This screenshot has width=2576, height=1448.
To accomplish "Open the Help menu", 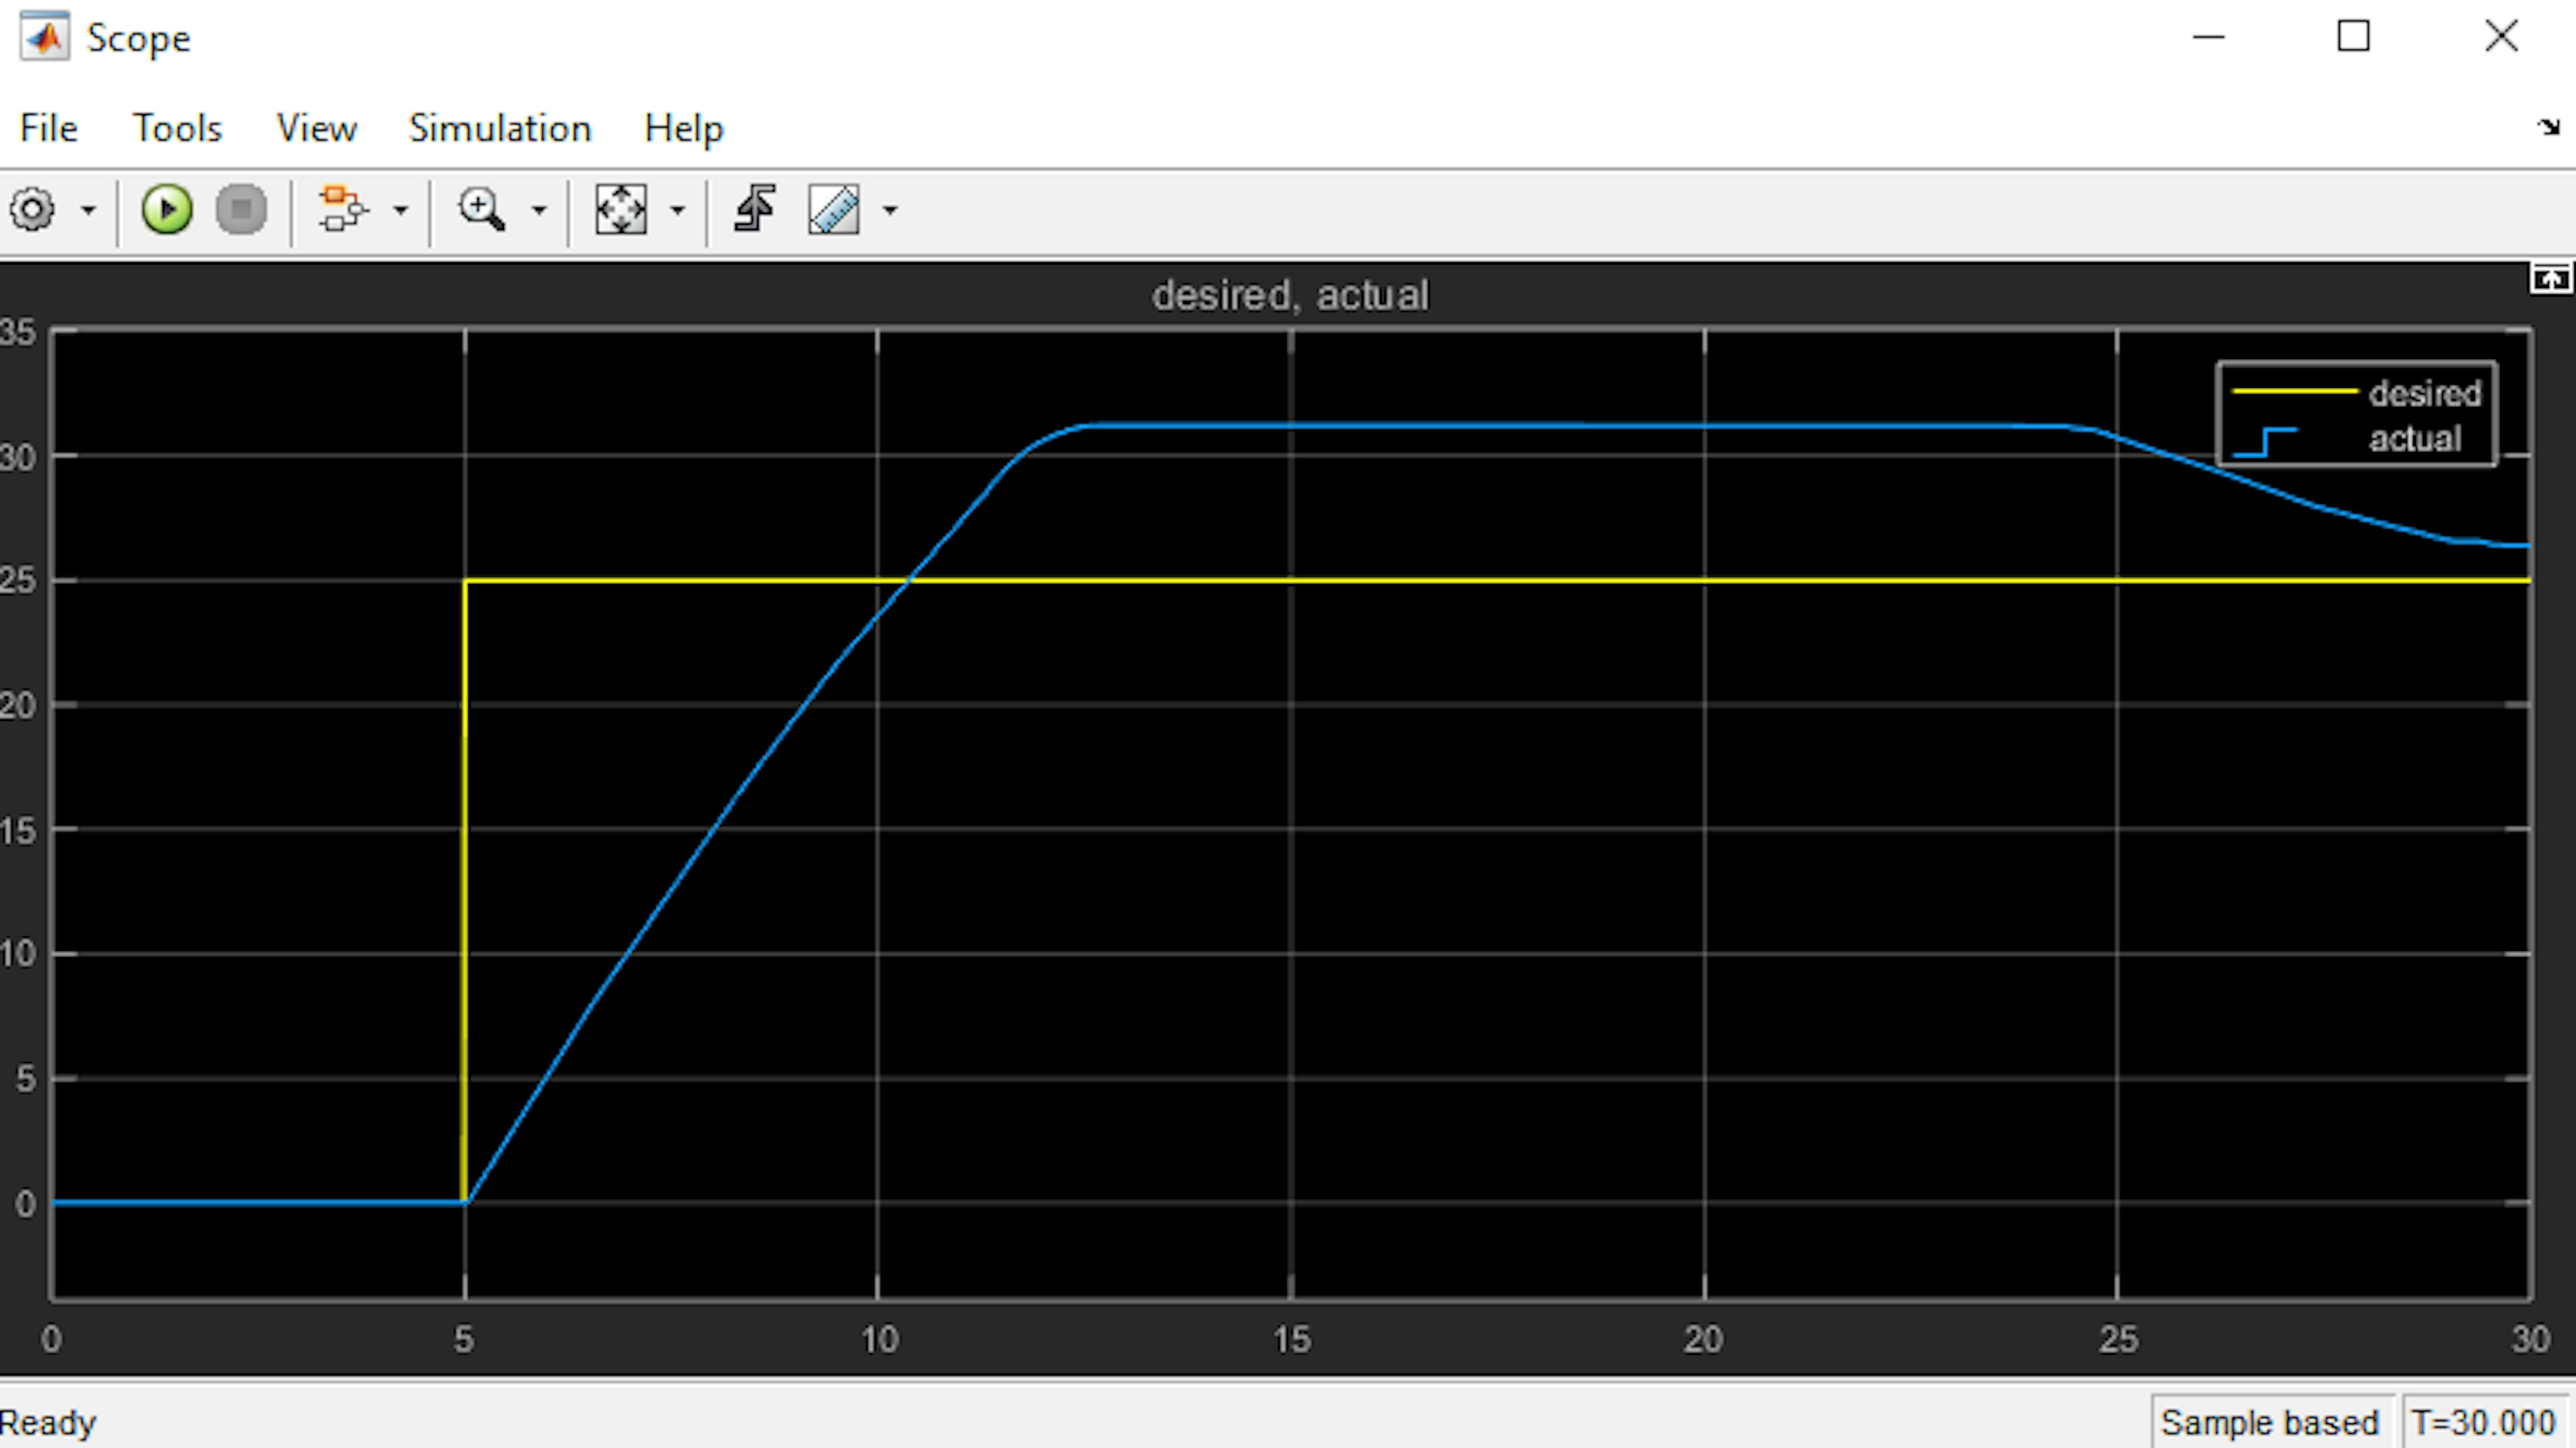I will point(683,128).
